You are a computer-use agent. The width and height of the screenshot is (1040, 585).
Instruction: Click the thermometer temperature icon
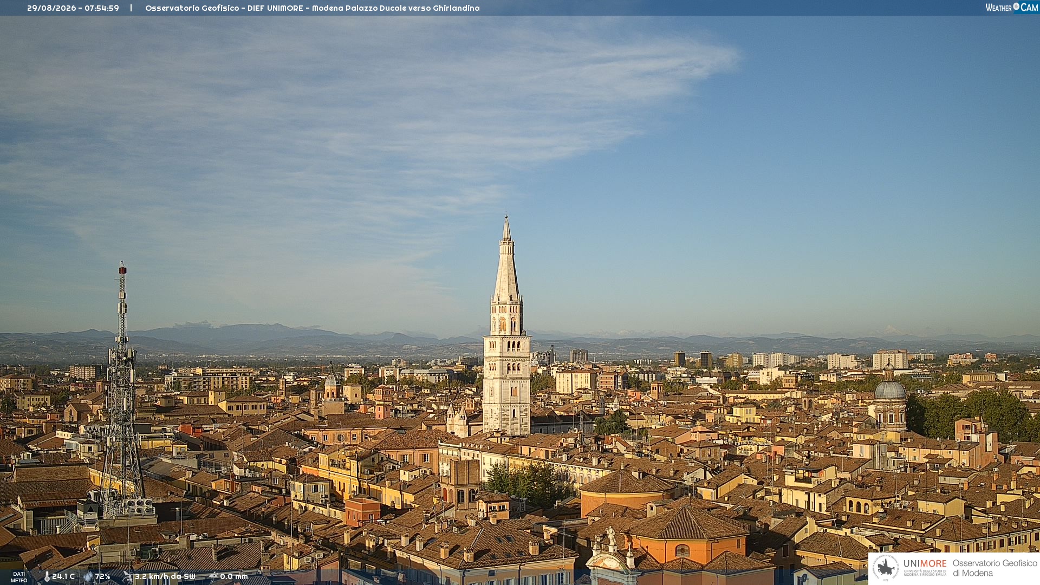point(47,576)
